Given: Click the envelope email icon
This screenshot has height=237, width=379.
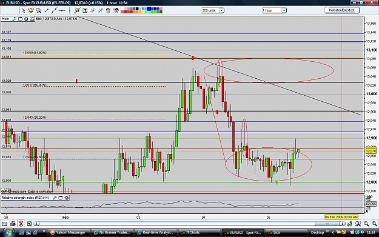Looking at the screenshot, I should click(x=4, y=224).
